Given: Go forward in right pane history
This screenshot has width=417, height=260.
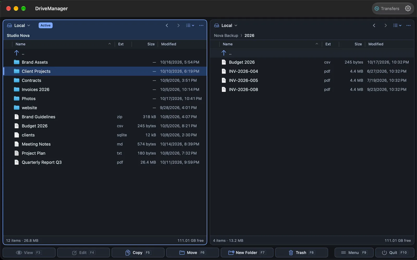Looking at the screenshot, I should [x=385, y=25].
